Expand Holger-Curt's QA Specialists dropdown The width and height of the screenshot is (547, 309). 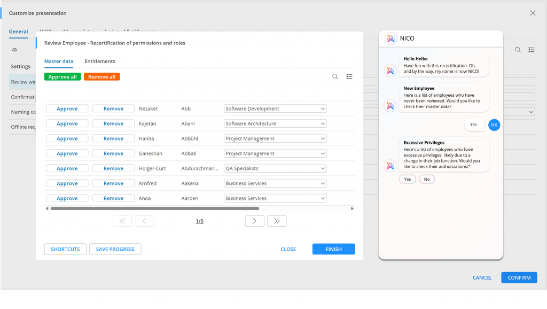coord(275,168)
